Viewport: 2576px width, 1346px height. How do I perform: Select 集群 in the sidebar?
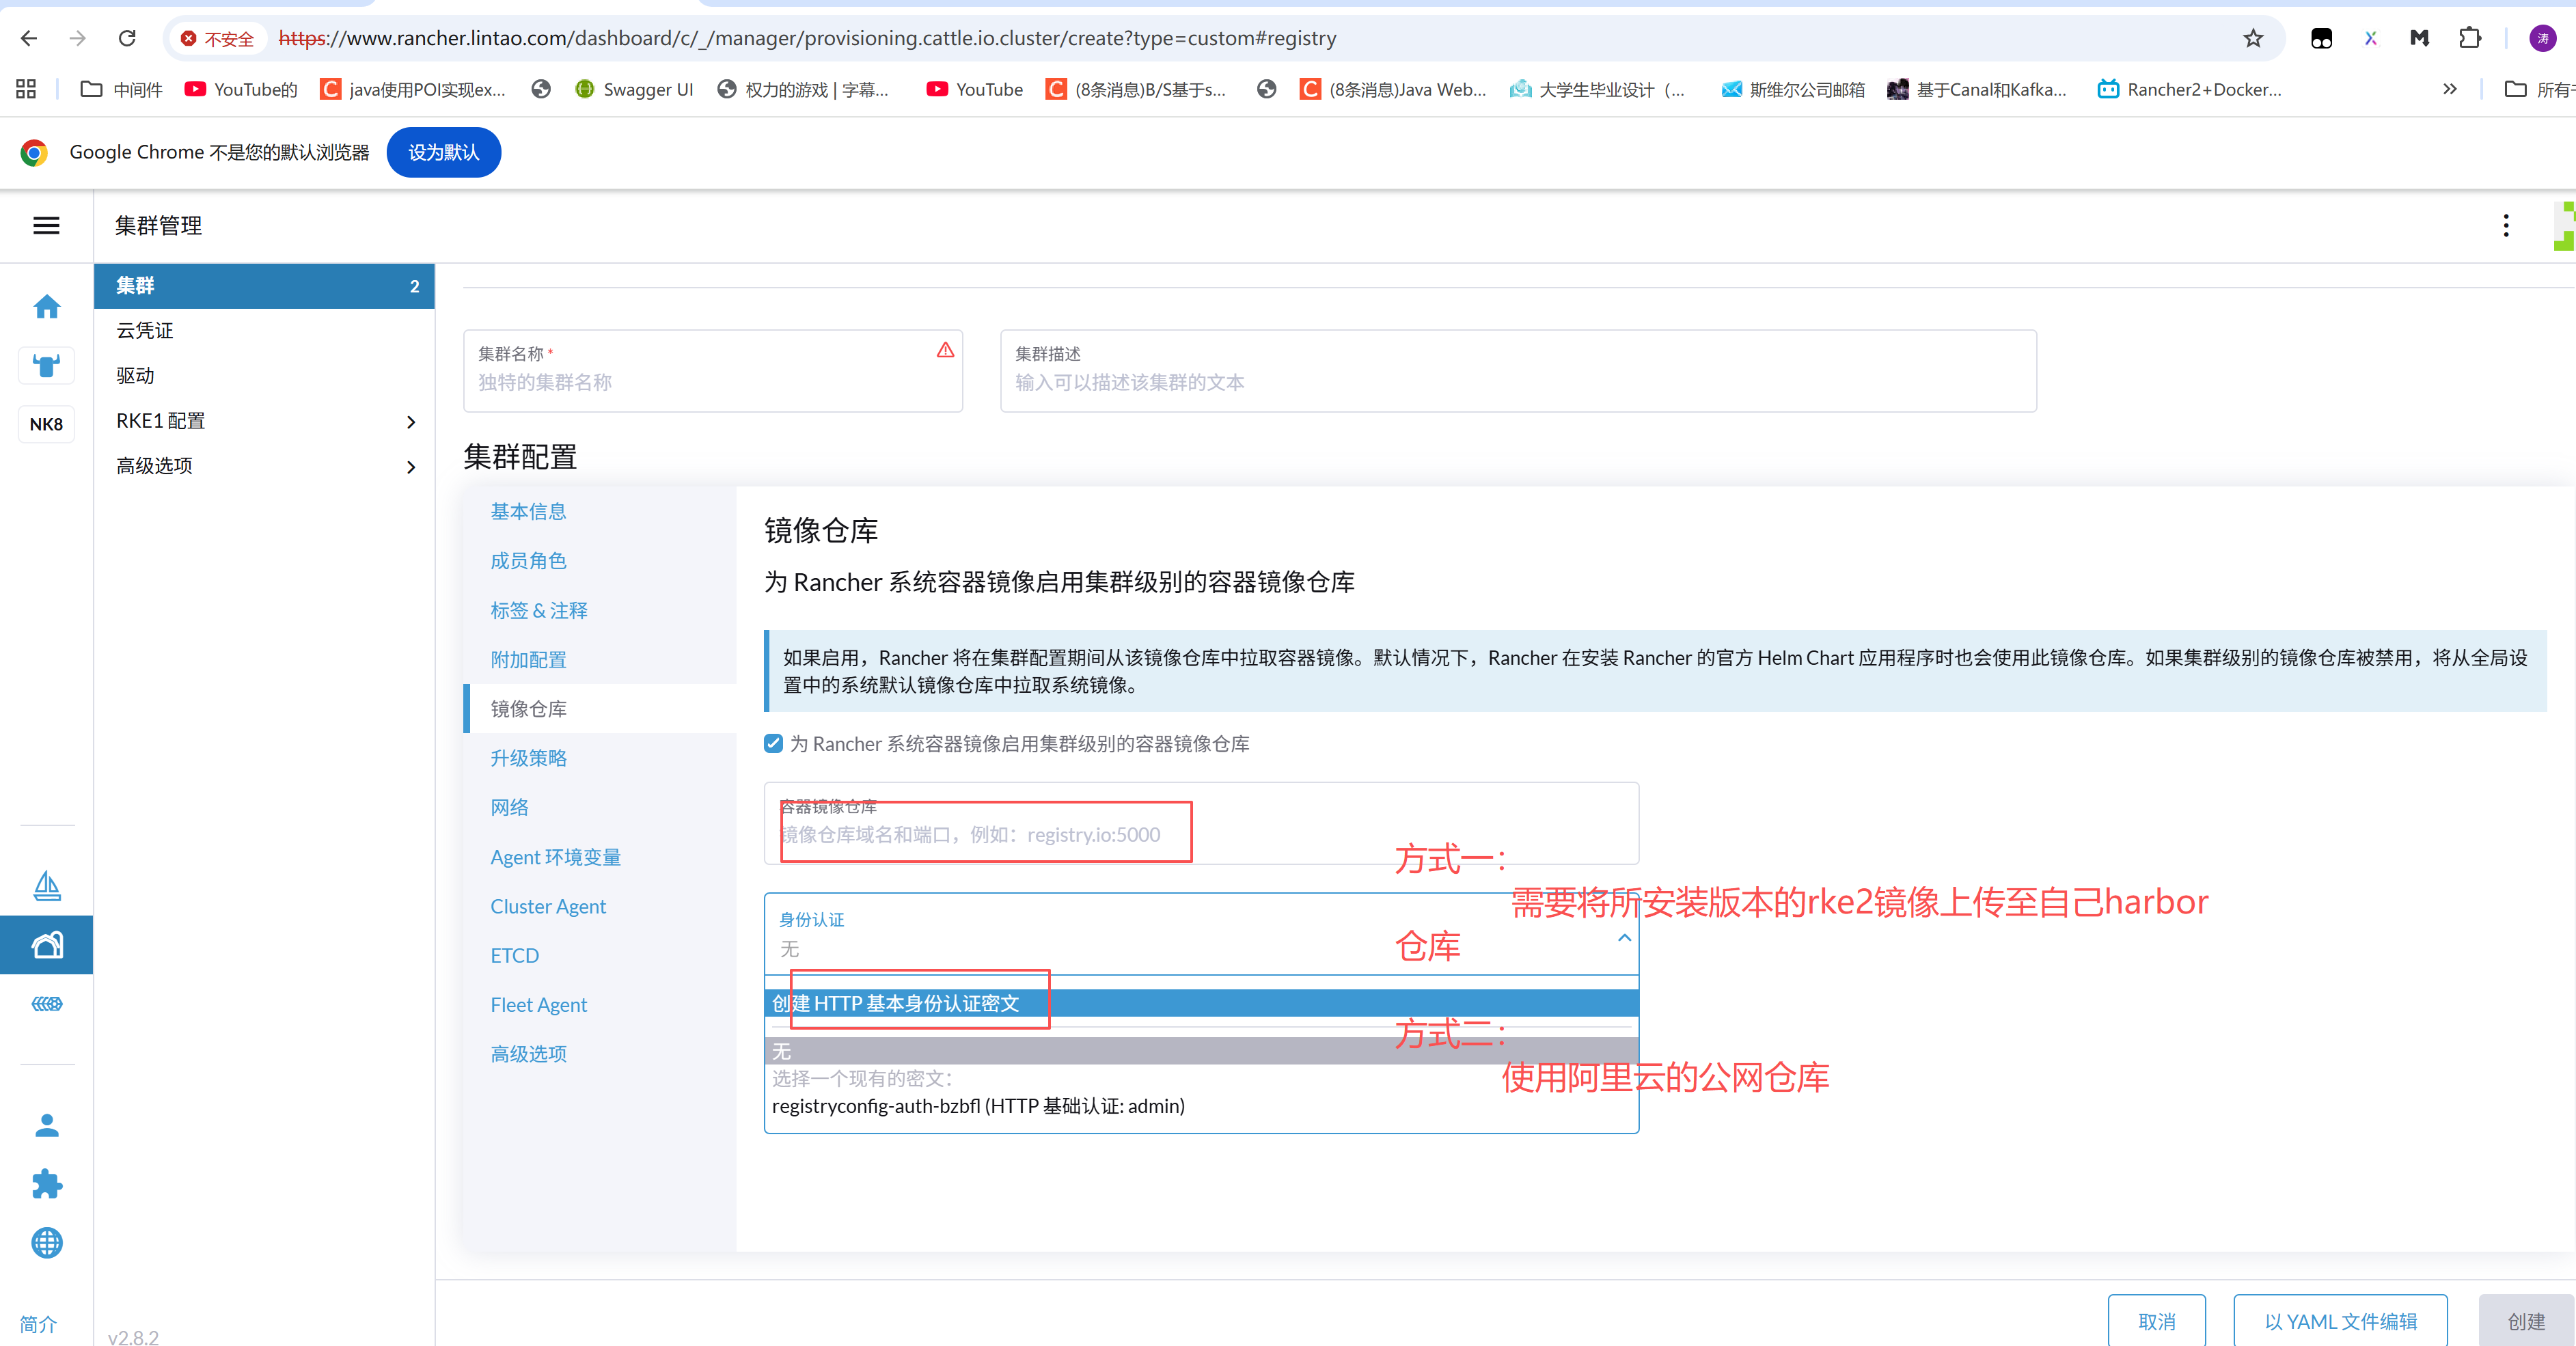click(264, 286)
